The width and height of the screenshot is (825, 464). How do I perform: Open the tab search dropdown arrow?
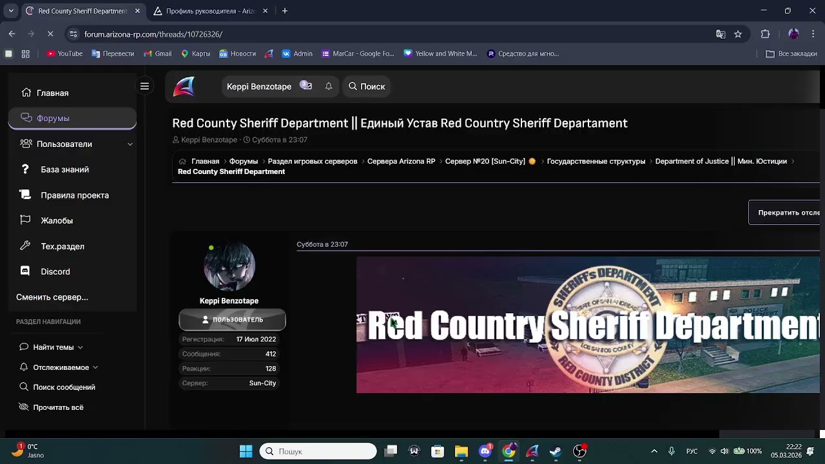click(x=11, y=11)
